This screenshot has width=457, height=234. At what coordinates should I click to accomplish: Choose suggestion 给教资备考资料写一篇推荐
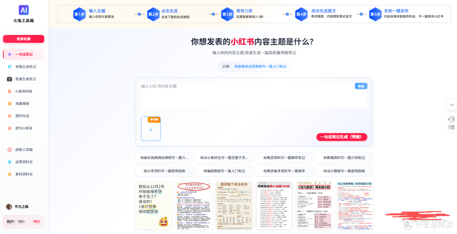tap(284, 171)
